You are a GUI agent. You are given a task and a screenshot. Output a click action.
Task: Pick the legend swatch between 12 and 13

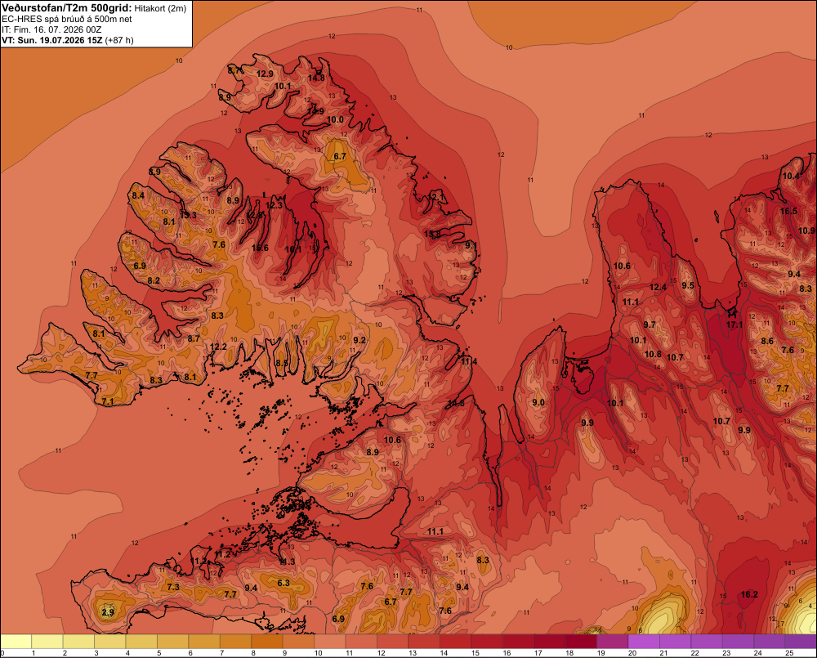coord(393,641)
